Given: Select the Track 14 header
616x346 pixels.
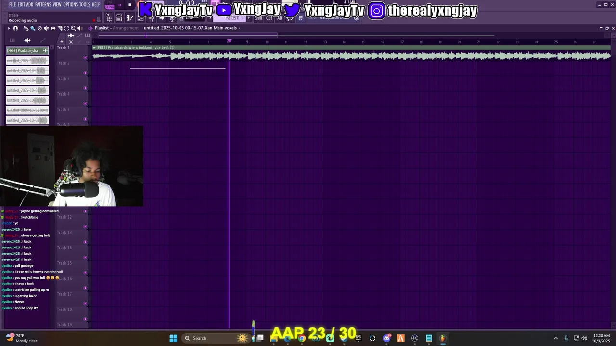Looking at the screenshot, I should 71,253.
